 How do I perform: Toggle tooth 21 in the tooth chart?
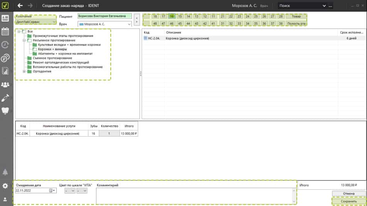(x=222, y=17)
